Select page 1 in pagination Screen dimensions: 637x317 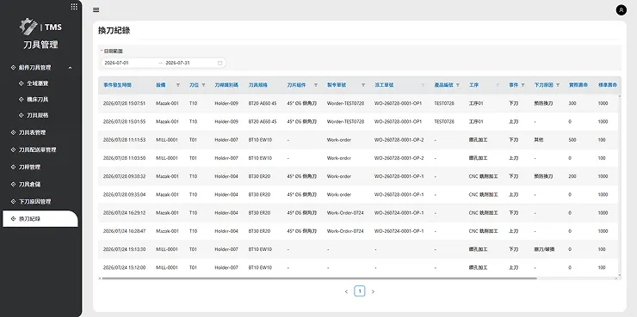point(360,291)
